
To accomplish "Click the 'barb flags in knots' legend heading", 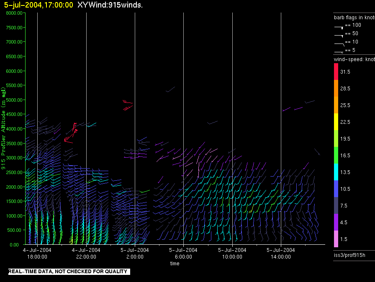I will pyautogui.click(x=354, y=18).
